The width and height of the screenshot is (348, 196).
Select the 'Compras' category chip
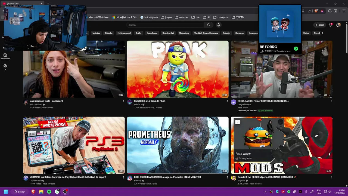(x=240, y=33)
